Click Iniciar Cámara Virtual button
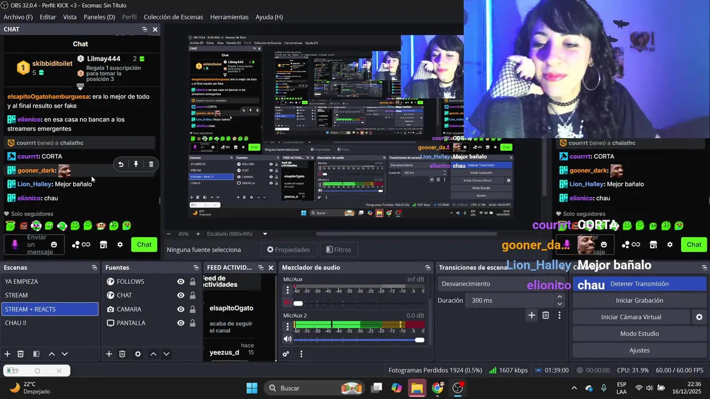710x399 pixels. click(631, 317)
